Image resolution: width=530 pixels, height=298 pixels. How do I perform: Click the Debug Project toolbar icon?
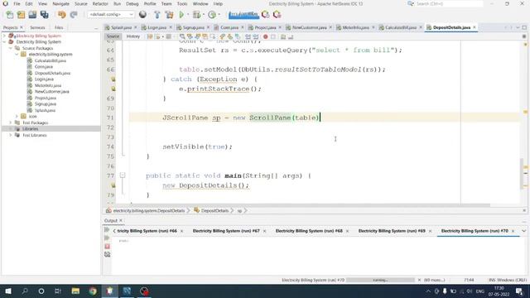pyautogui.click(x=196, y=15)
